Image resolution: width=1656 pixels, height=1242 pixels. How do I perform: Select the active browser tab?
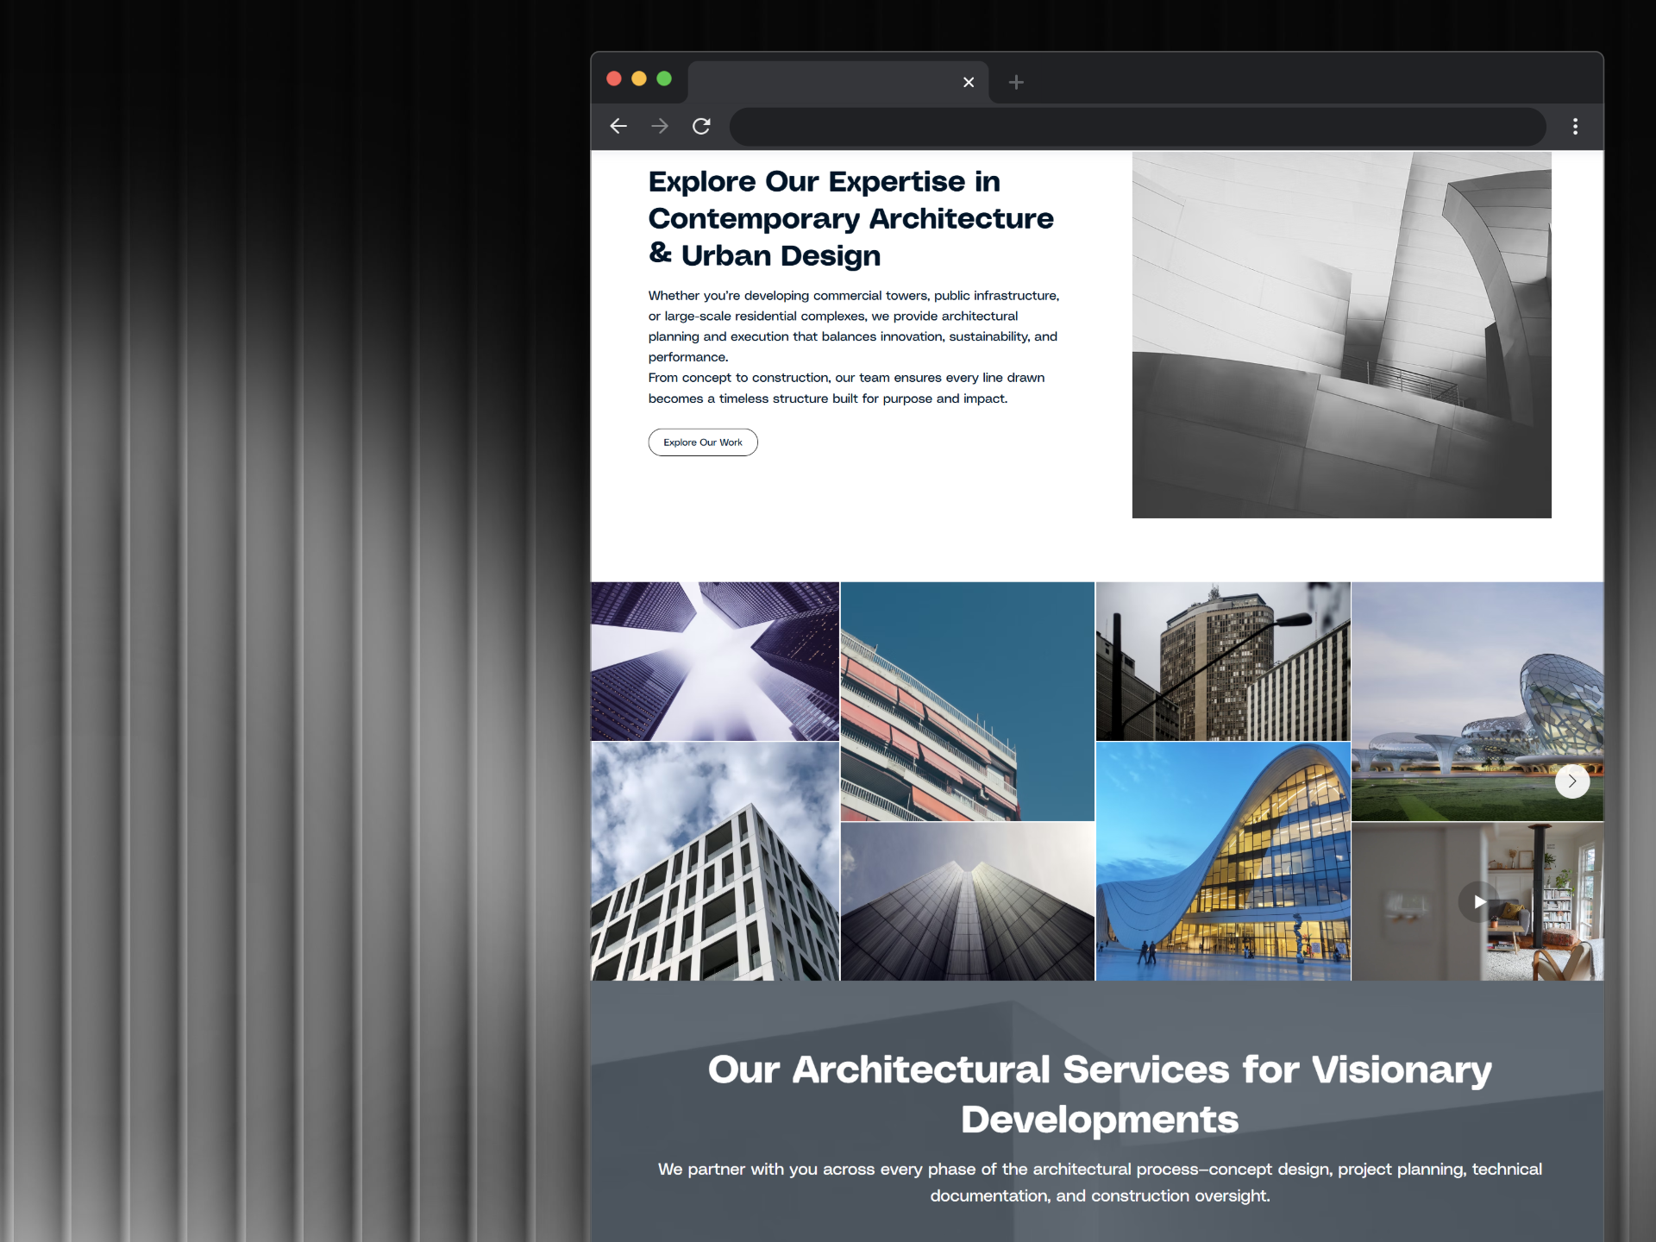point(828,82)
